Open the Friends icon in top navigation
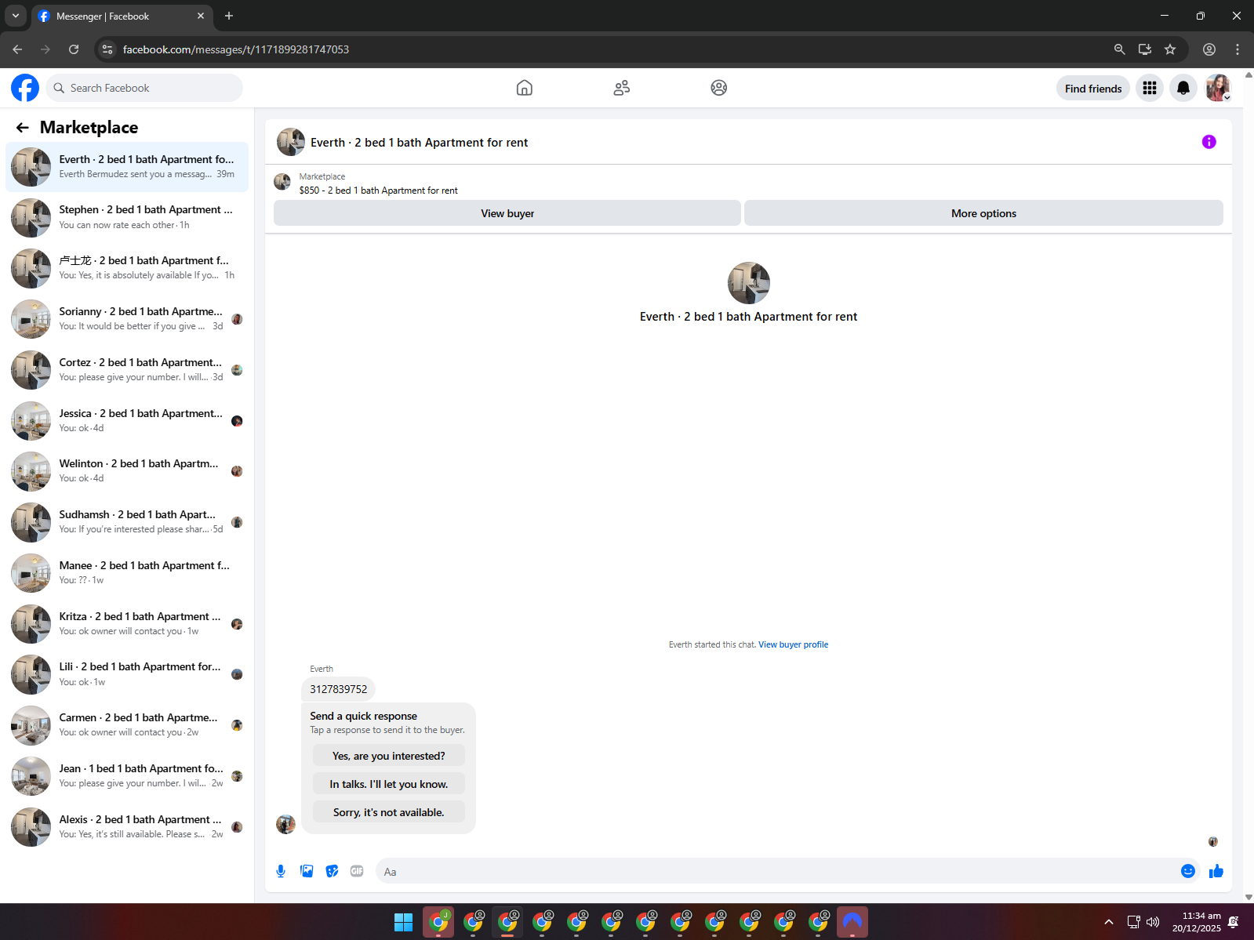1254x940 pixels. 622,88
